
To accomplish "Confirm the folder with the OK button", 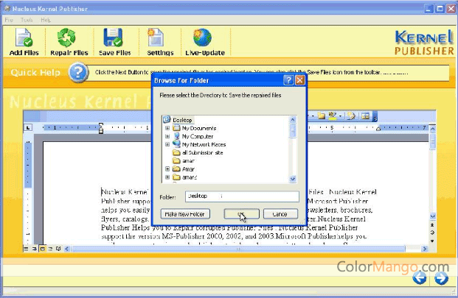I will [x=242, y=214].
